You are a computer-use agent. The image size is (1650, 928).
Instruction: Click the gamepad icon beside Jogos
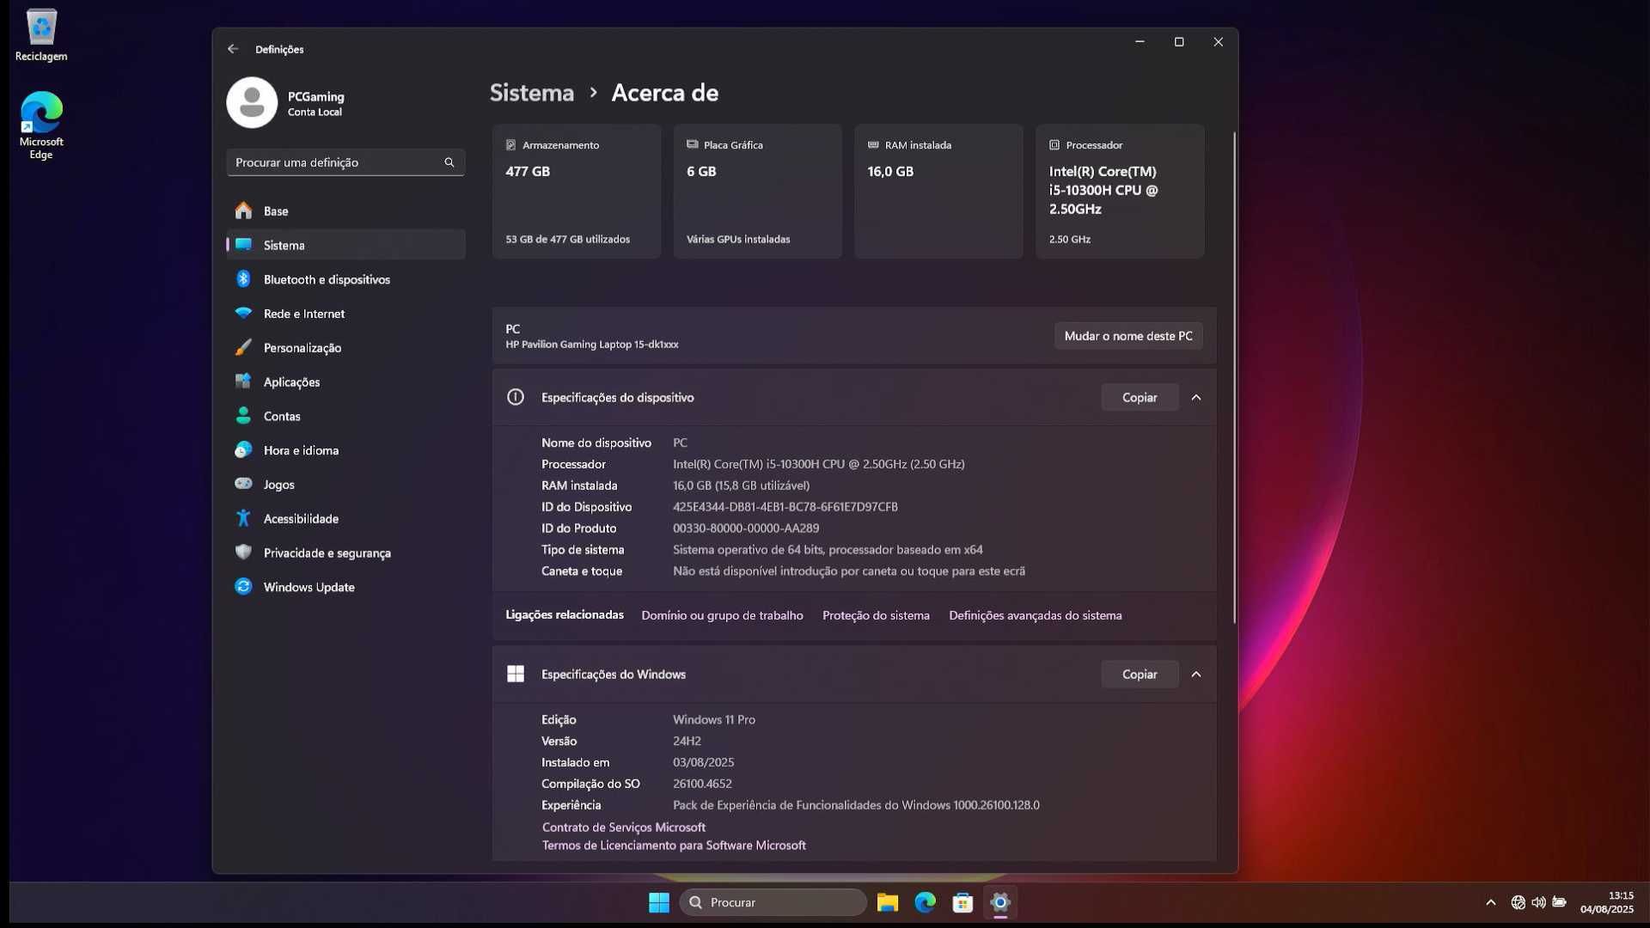coord(243,484)
